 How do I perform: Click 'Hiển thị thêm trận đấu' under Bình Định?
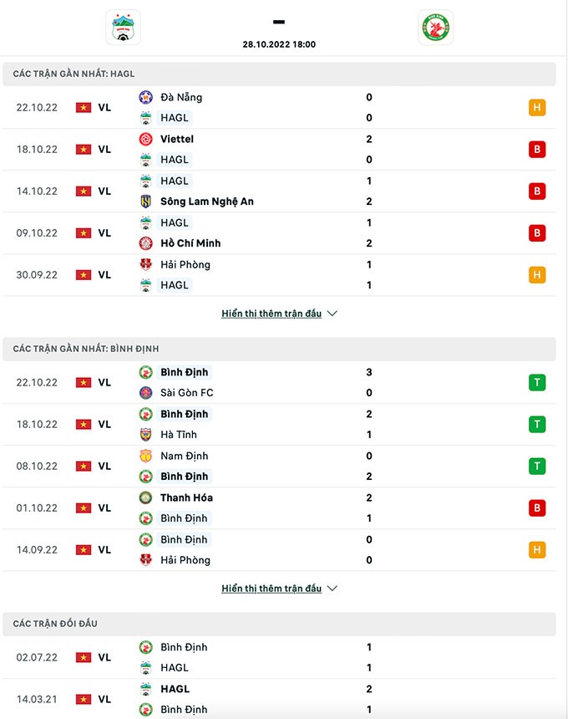(x=271, y=589)
